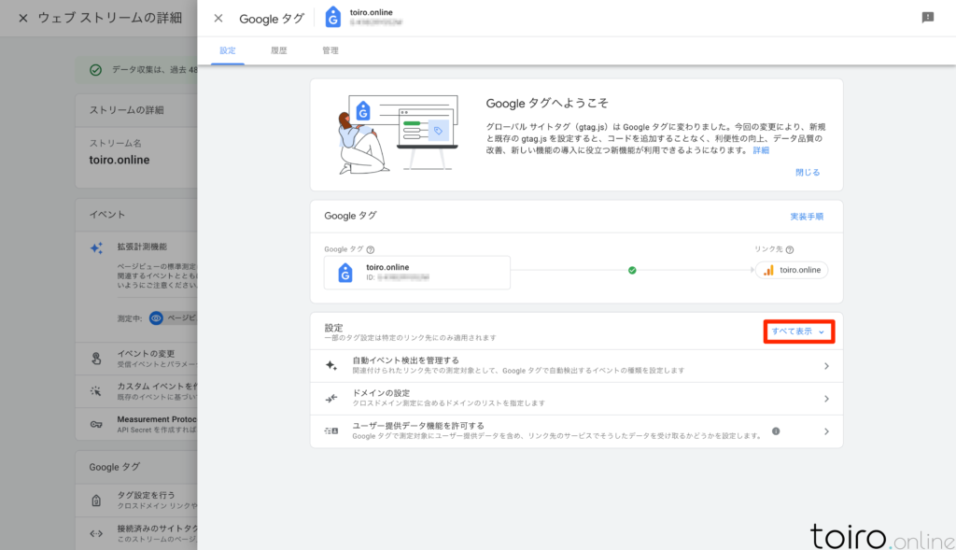The image size is (956, 550).
Task: Select the 設定 tab
Action: 227,50
